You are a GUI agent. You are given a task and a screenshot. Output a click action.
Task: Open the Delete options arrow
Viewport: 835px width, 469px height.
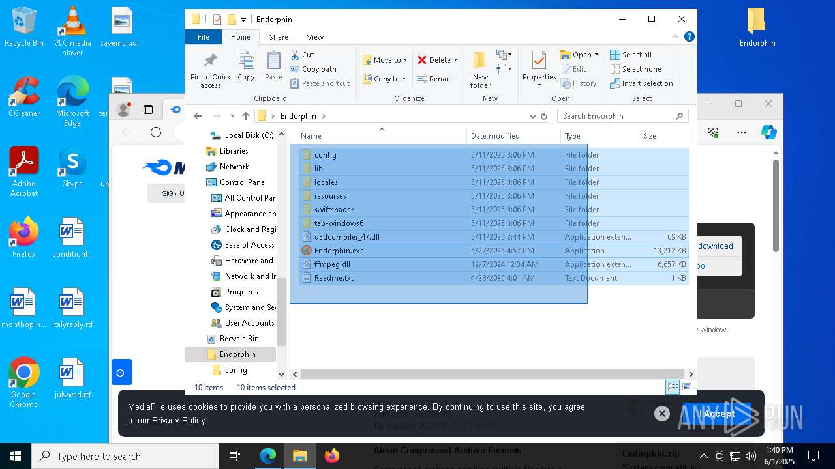tap(455, 60)
